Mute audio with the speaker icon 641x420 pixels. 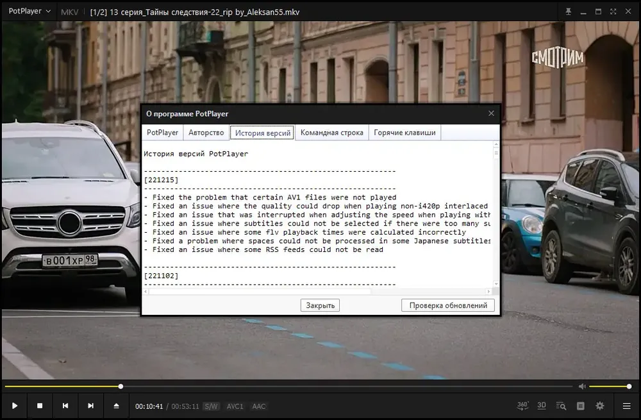tap(582, 387)
